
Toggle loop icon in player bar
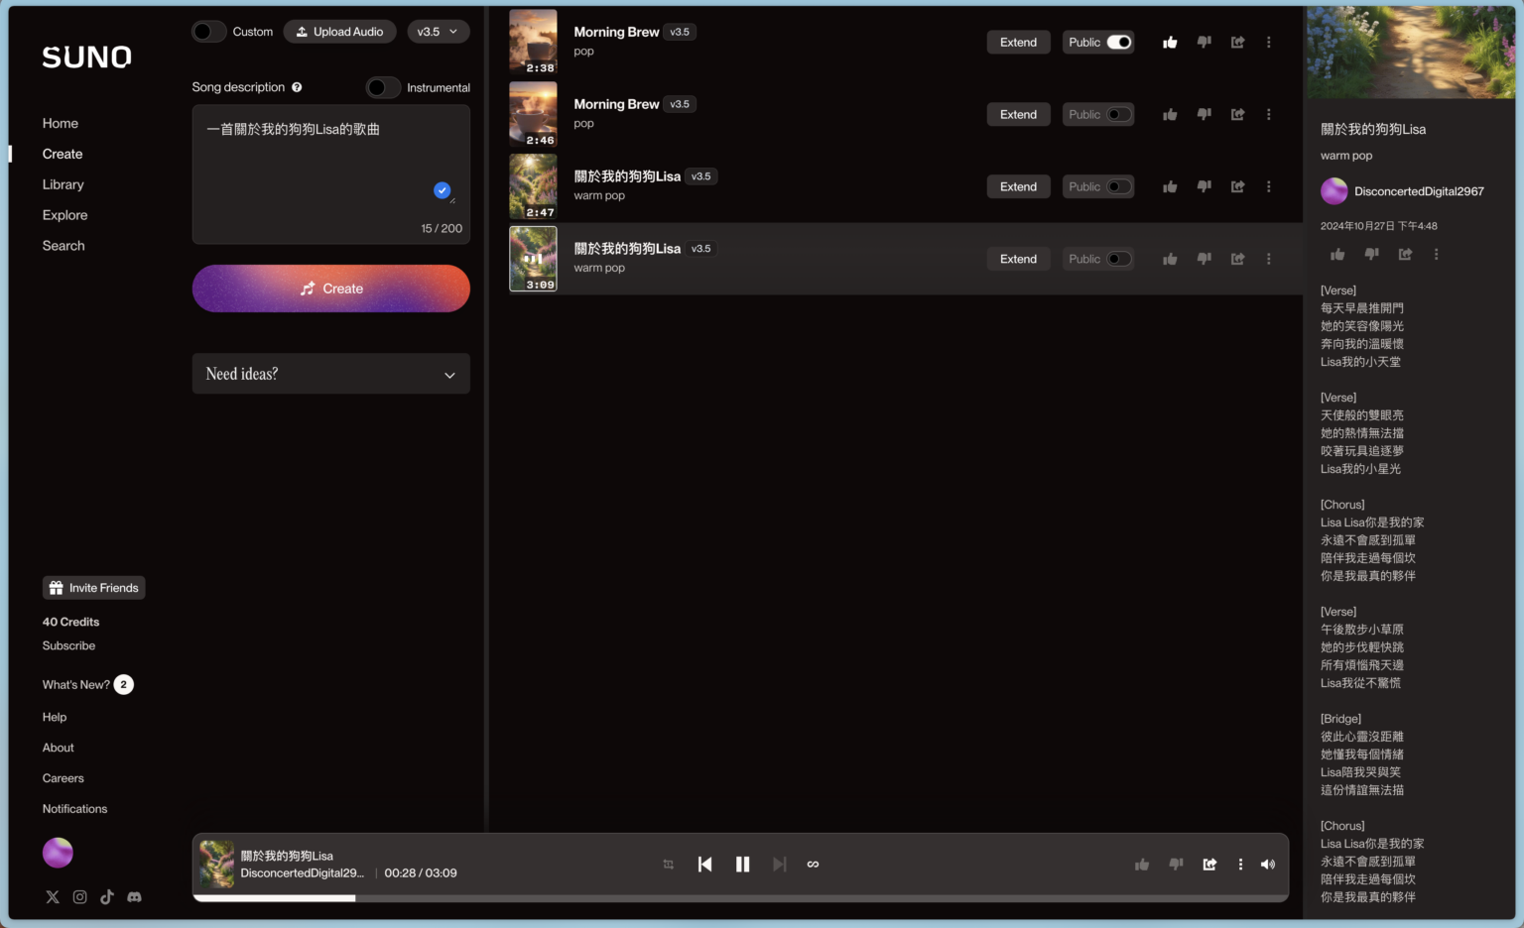pos(813,865)
